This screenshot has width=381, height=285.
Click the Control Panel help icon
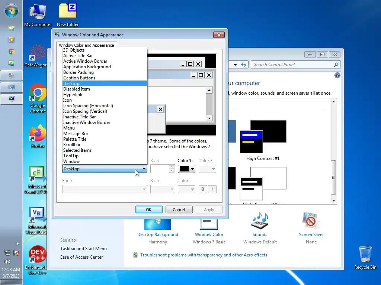pyautogui.click(x=337, y=75)
